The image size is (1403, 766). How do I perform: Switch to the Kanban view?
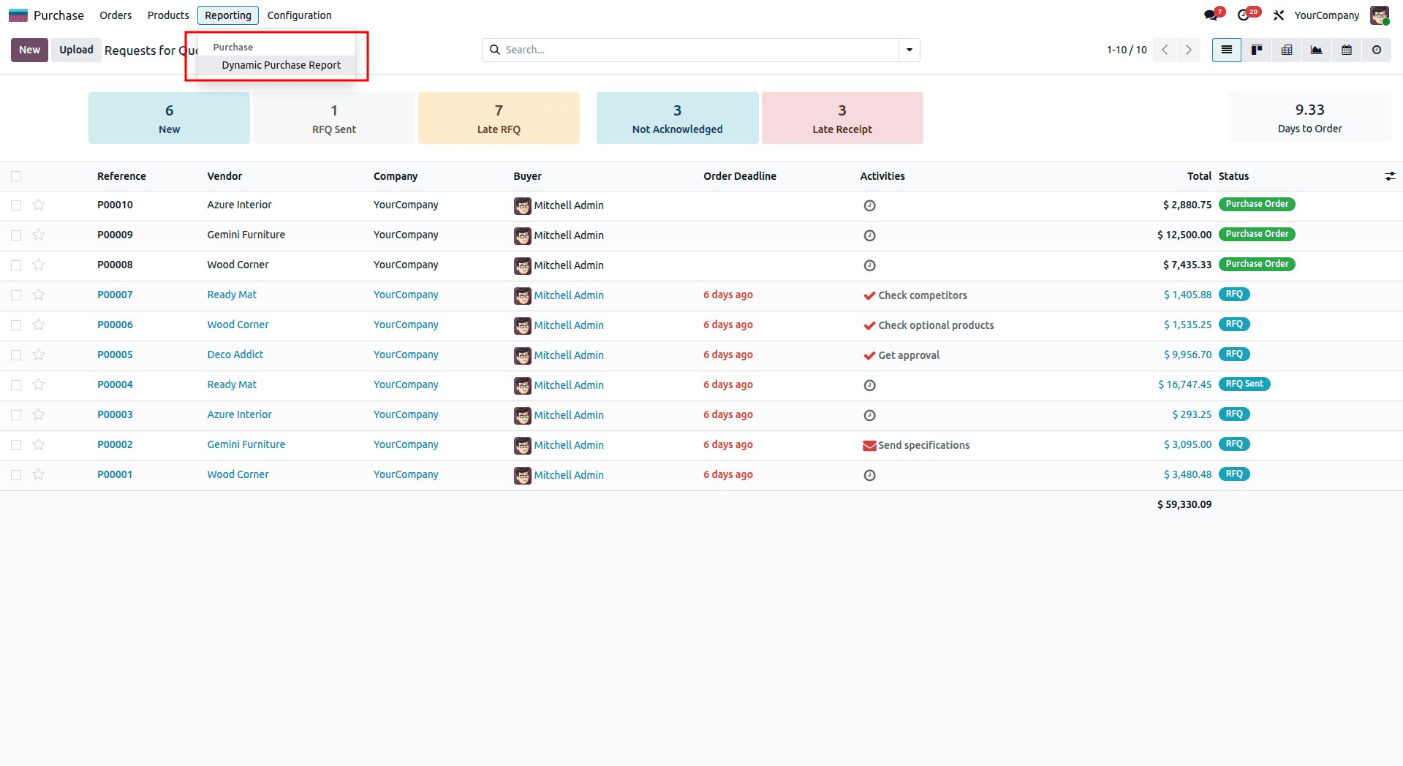click(1256, 50)
